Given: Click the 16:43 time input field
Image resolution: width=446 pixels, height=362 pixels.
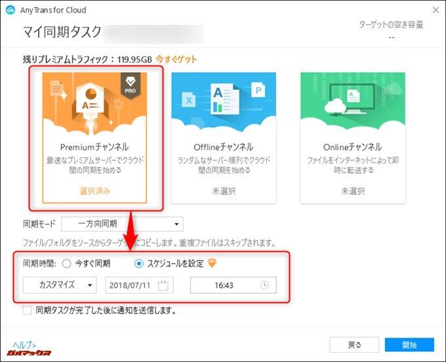Looking at the screenshot, I should point(224,285).
